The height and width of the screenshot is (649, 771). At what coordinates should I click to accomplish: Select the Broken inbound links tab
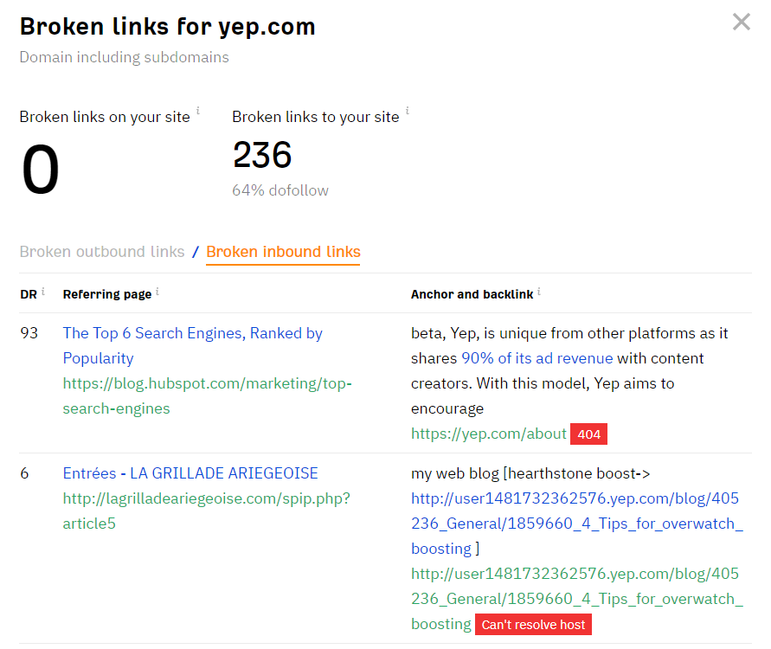point(283,252)
